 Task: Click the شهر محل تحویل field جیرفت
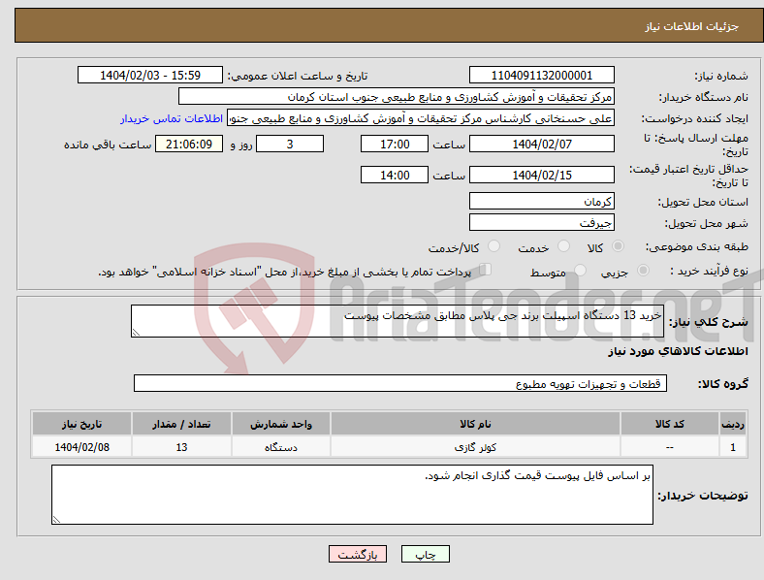pyautogui.click(x=541, y=222)
